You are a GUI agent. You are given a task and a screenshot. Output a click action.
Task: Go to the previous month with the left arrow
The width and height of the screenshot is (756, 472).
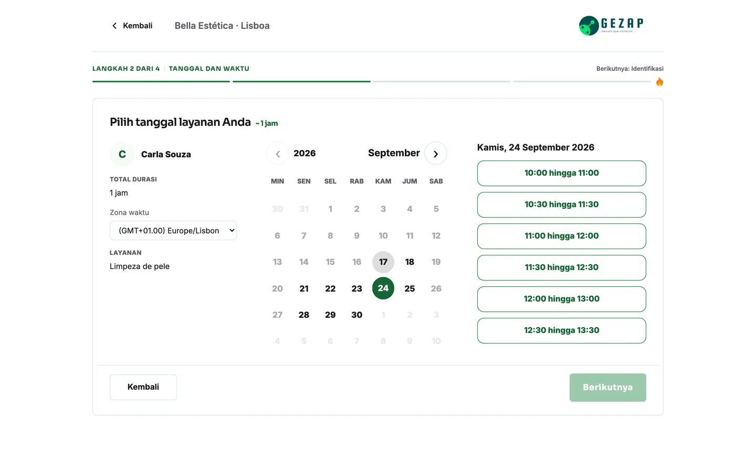(x=278, y=154)
